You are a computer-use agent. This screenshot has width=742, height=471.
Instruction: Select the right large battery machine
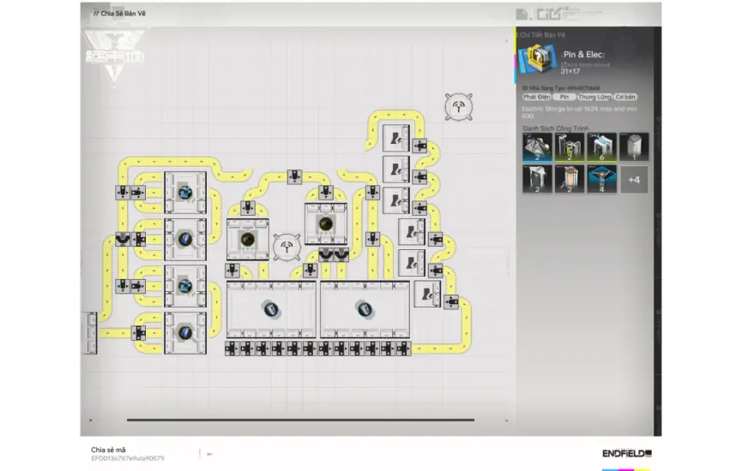[365, 309]
